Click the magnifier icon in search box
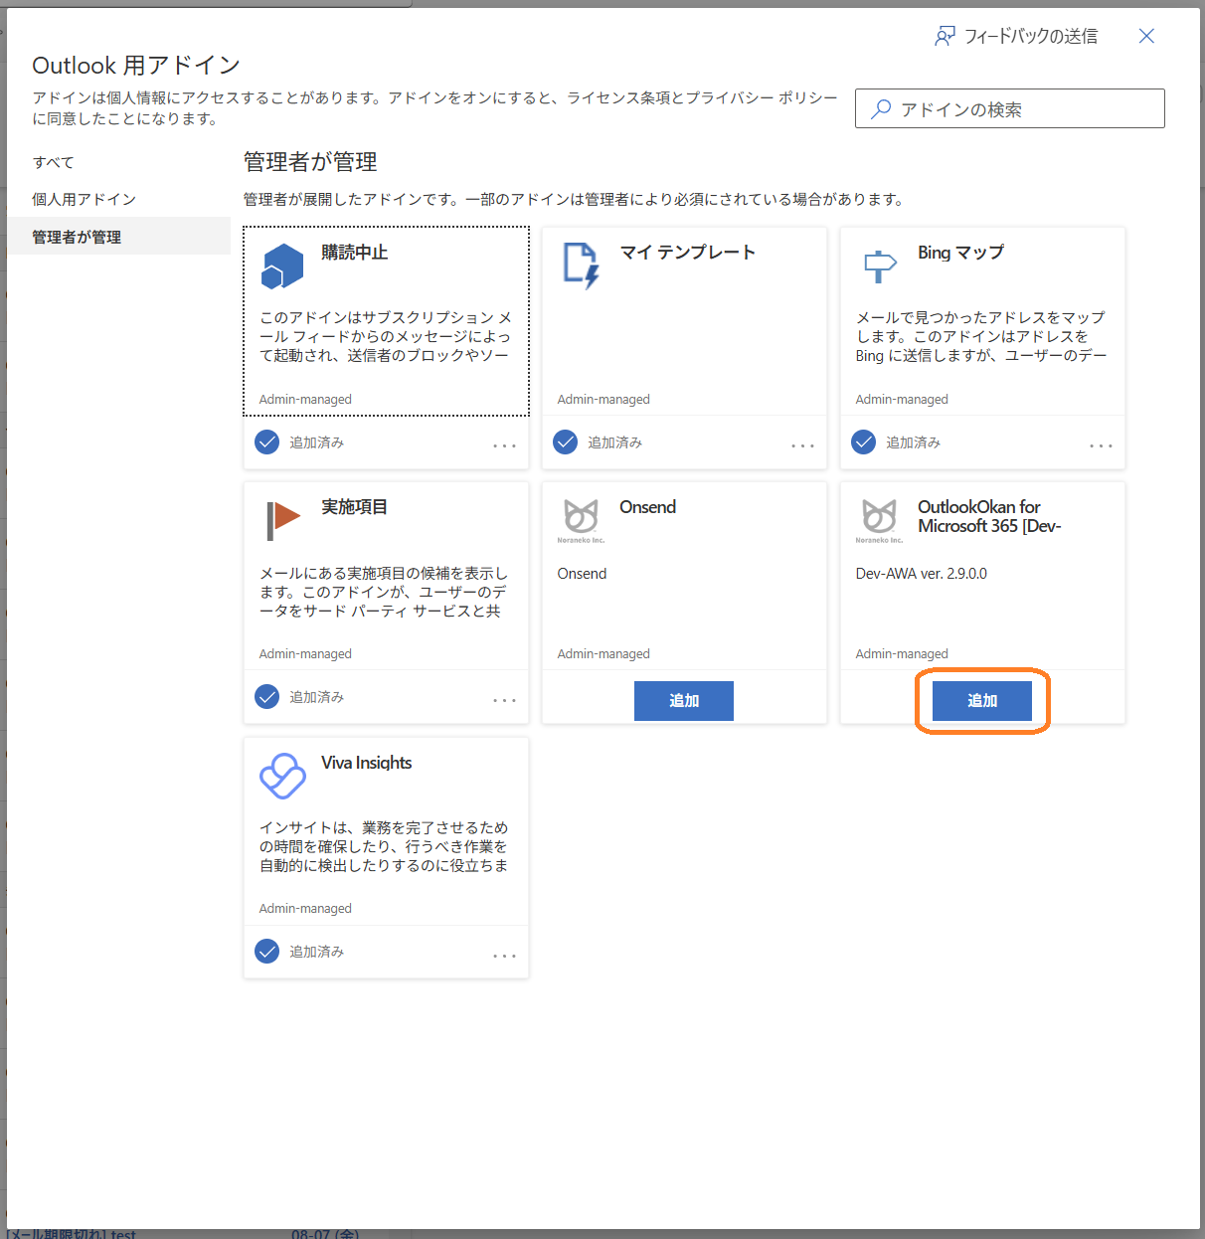Screen dimensions: 1205x1239 coord(881,108)
